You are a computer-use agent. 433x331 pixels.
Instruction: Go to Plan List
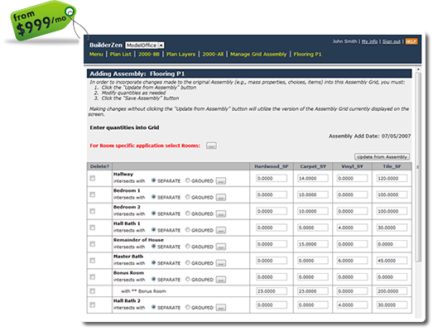tap(120, 54)
